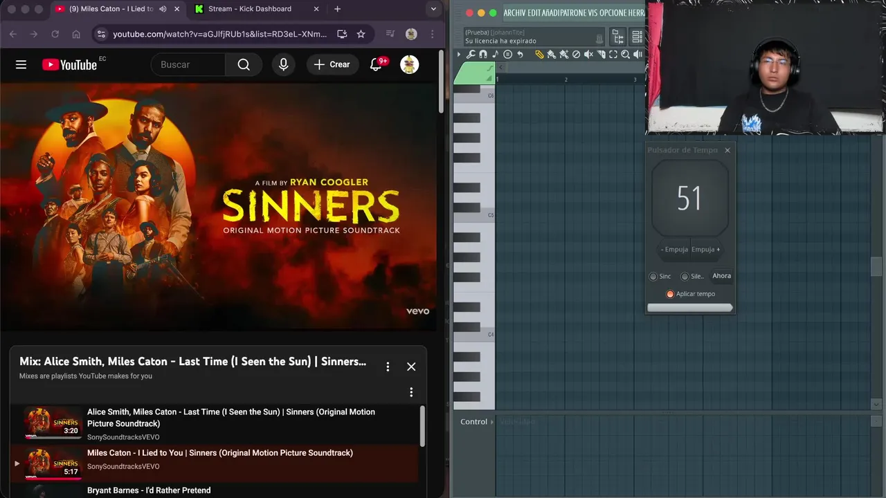Click the - Empuja nudge button
The height and width of the screenshot is (498, 886).
point(674,250)
